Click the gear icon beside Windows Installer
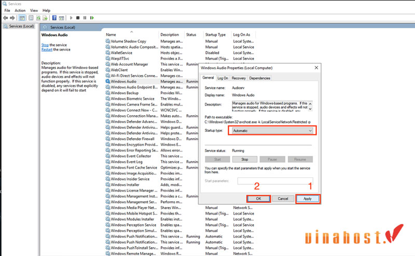 pos(108,185)
